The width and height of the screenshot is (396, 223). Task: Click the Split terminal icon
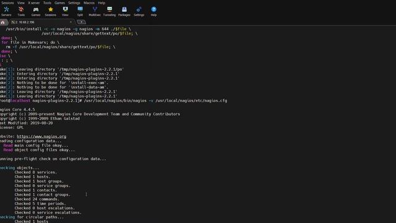click(80, 11)
